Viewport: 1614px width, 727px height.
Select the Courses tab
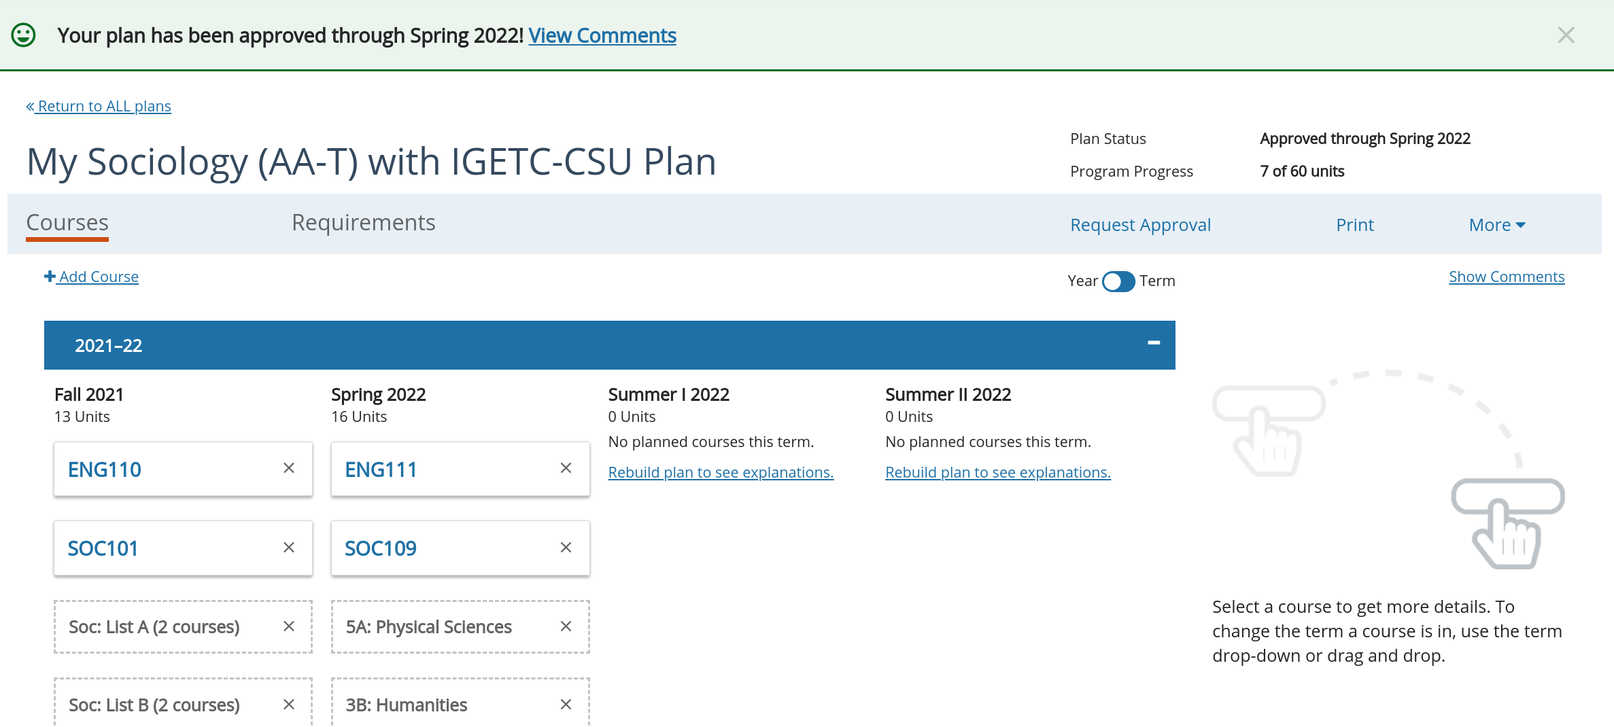click(67, 222)
